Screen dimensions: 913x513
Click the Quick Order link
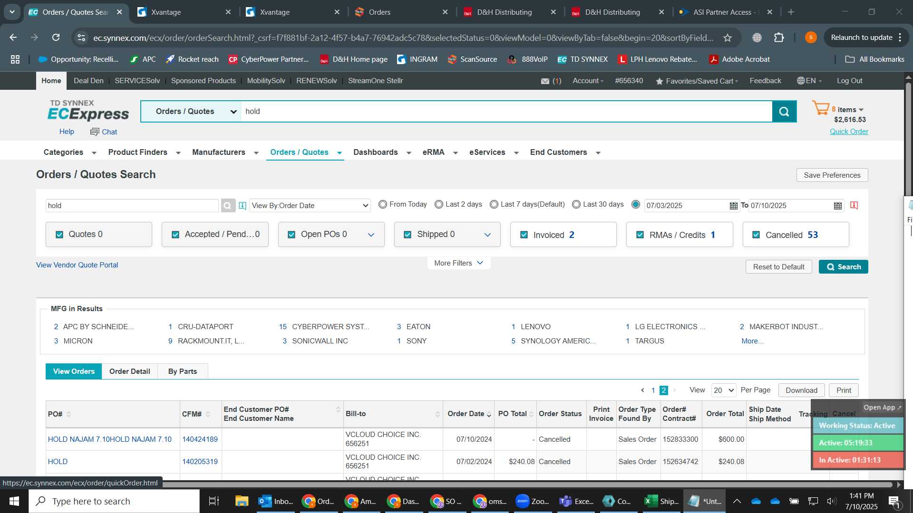pos(849,132)
